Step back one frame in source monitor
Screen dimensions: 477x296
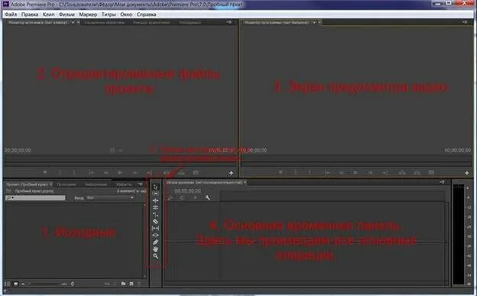105,173
